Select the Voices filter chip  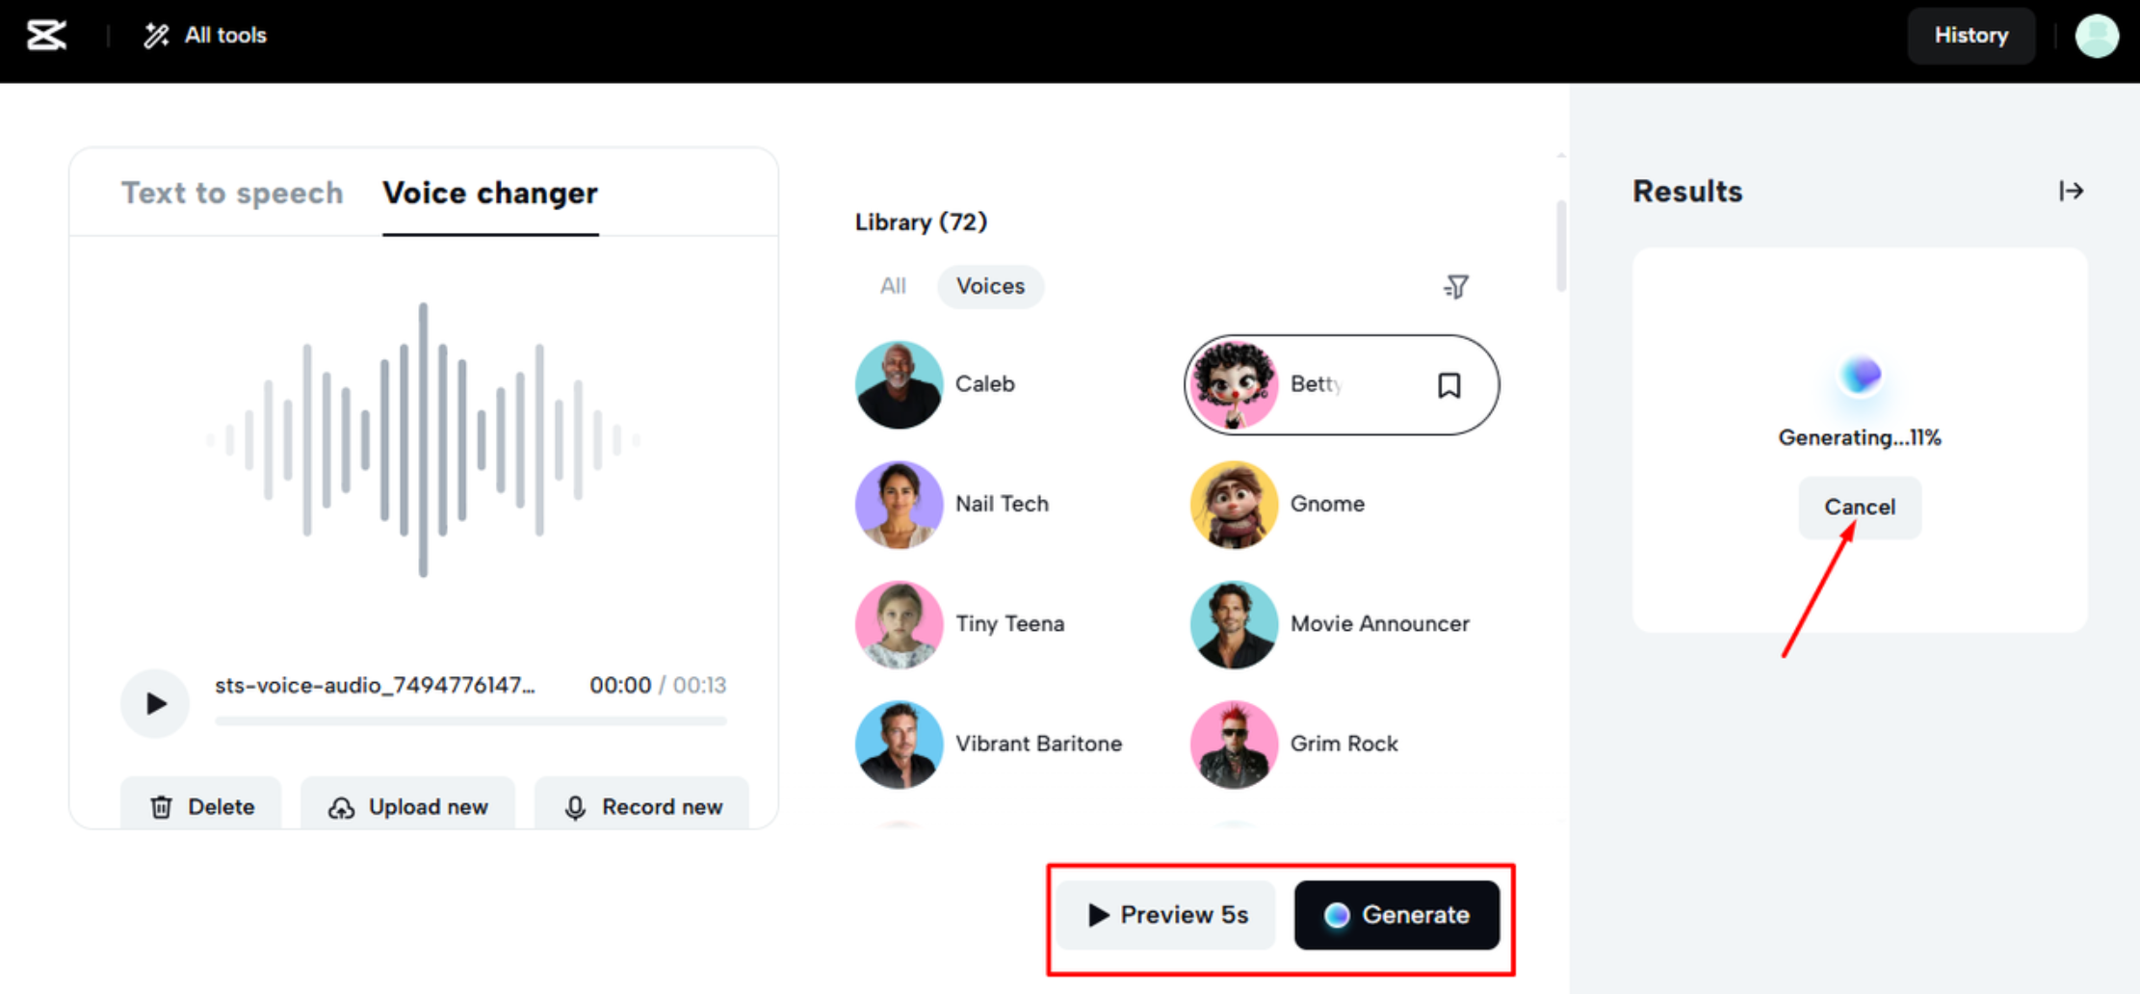pyautogui.click(x=990, y=287)
